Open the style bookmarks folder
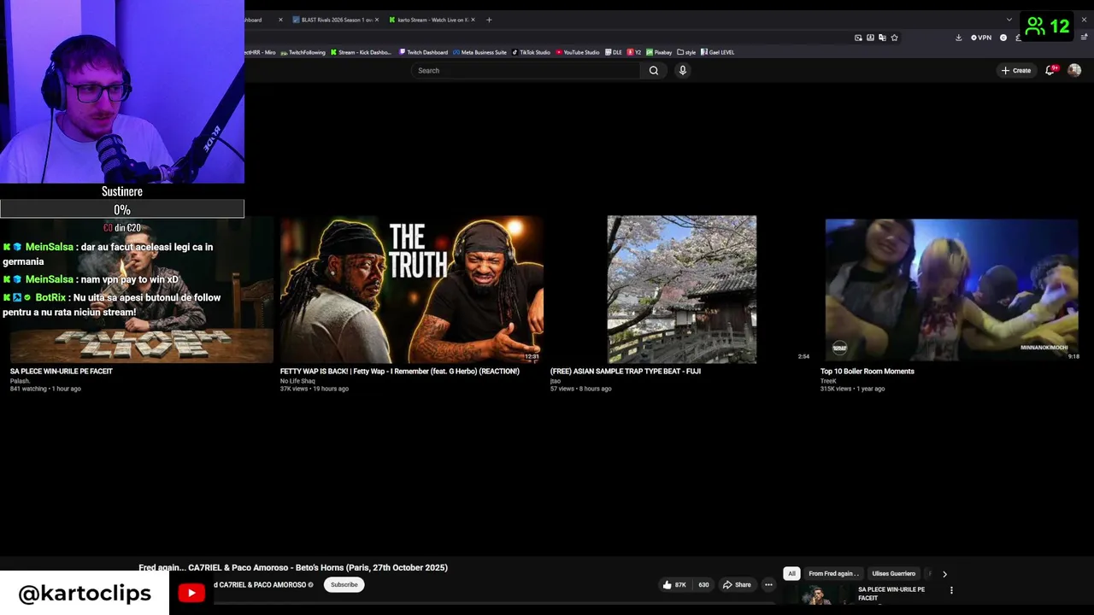This screenshot has width=1094, height=615. click(x=686, y=52)
